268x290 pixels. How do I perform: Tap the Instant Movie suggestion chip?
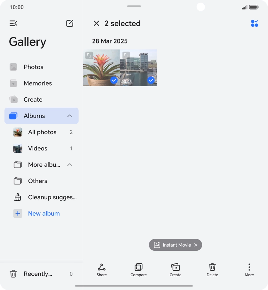(x=173, y=245)
